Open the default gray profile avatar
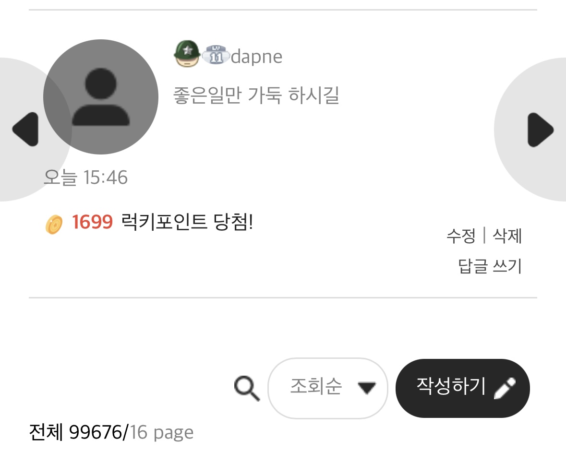Image resolution: width=566 pixels, height=463 pixels. 101,97
